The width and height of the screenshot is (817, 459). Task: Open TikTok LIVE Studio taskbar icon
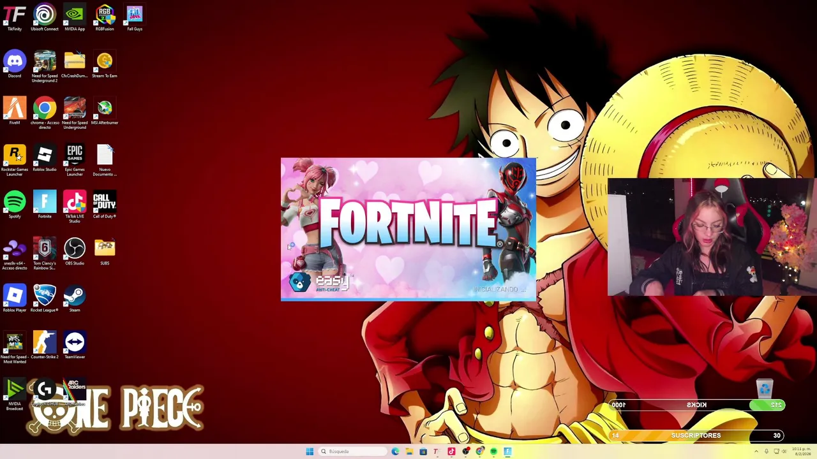pos(451,451)
